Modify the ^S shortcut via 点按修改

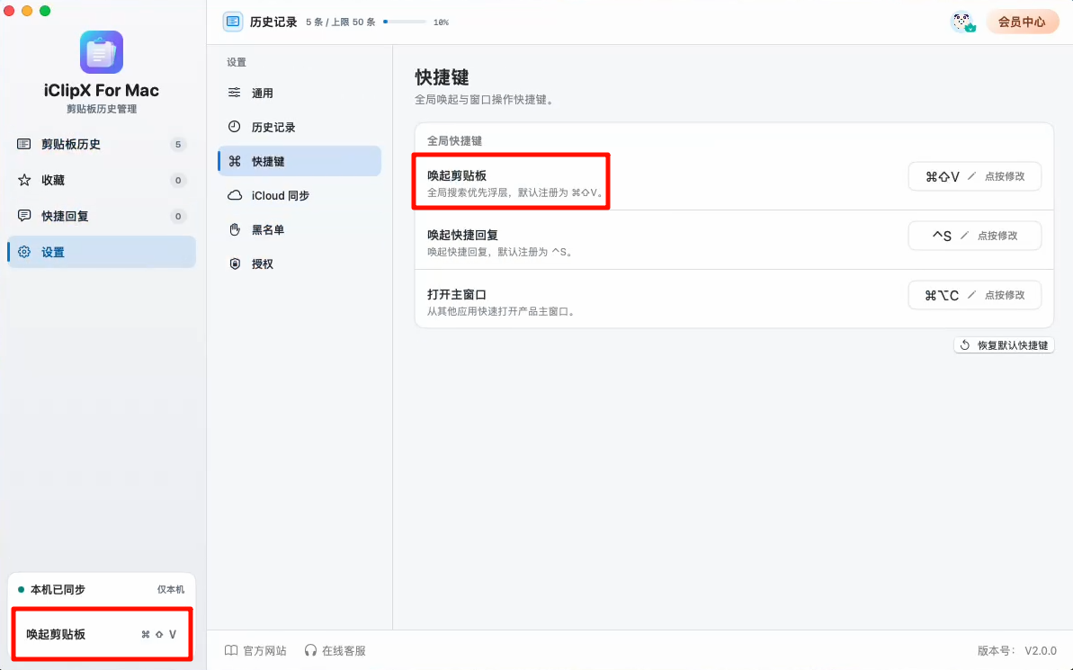coord(974,236)
